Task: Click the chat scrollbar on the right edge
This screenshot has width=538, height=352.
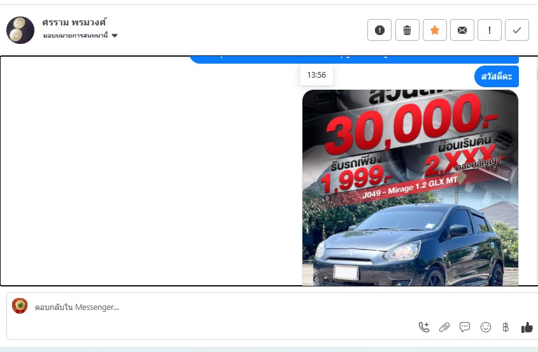Action: click(x=537, y=74)
